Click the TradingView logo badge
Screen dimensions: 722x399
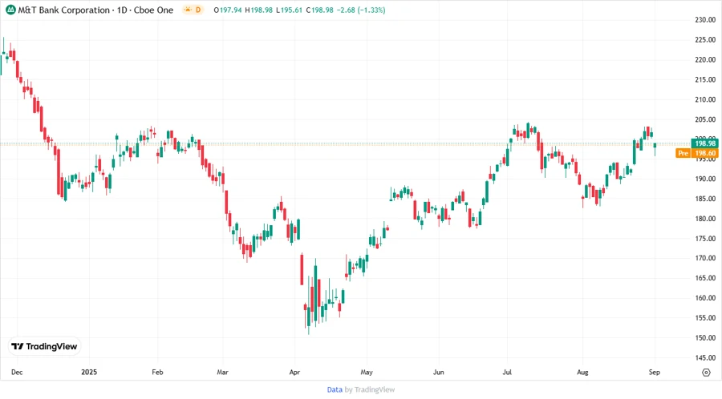(45, 347)
